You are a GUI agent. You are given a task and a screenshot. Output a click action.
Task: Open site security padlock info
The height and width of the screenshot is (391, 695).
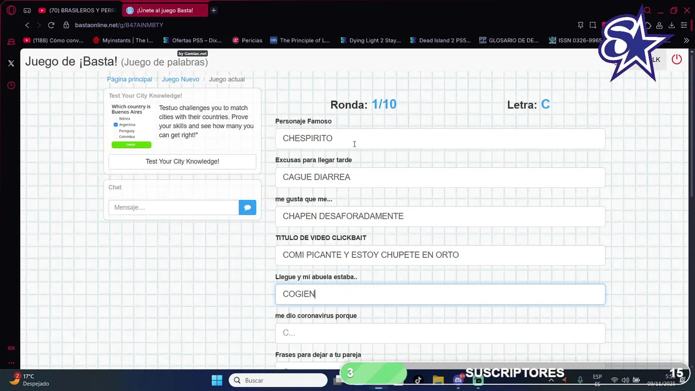click(66, 25)
